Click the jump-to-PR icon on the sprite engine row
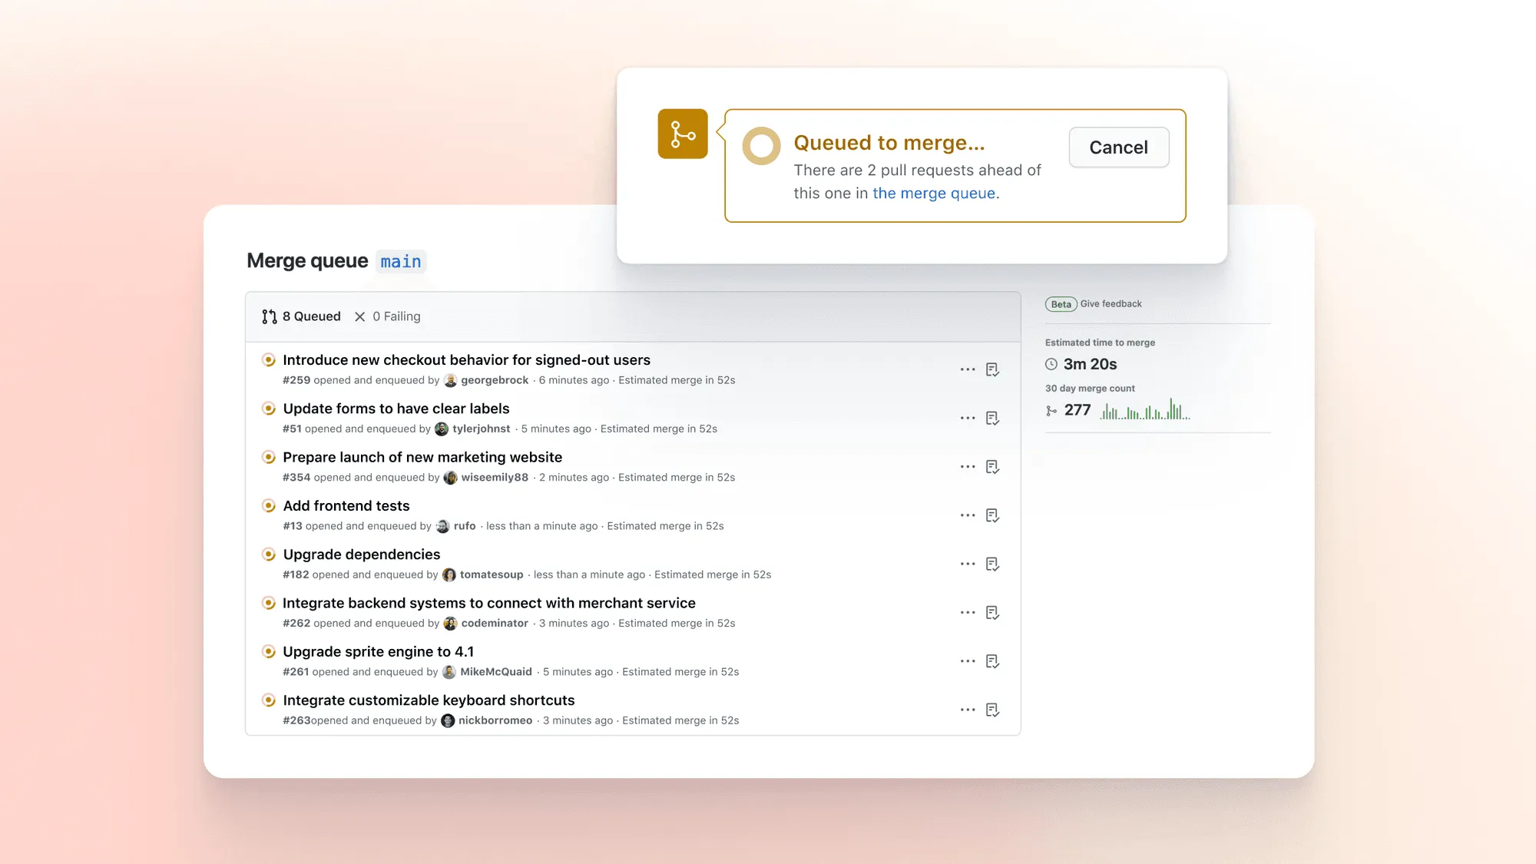Viewport: 1536px width, 864px height. 992,661
